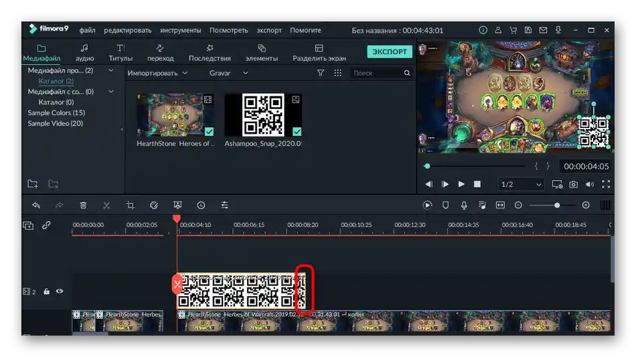The width and height of the screenshot is (636, 357).
Task: Open the duration clock tool
Action: click(x=201, y=205)
